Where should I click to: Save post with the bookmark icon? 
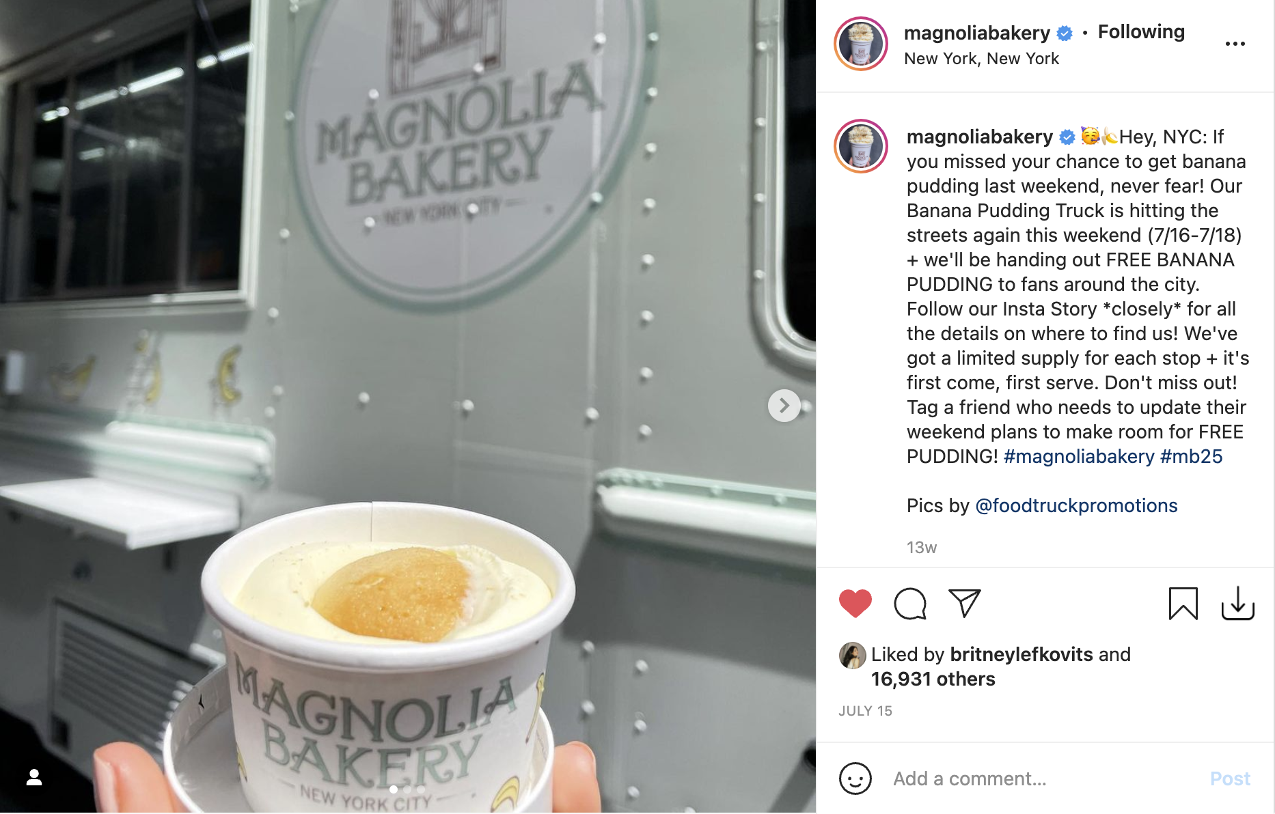tap(1183, 604)
